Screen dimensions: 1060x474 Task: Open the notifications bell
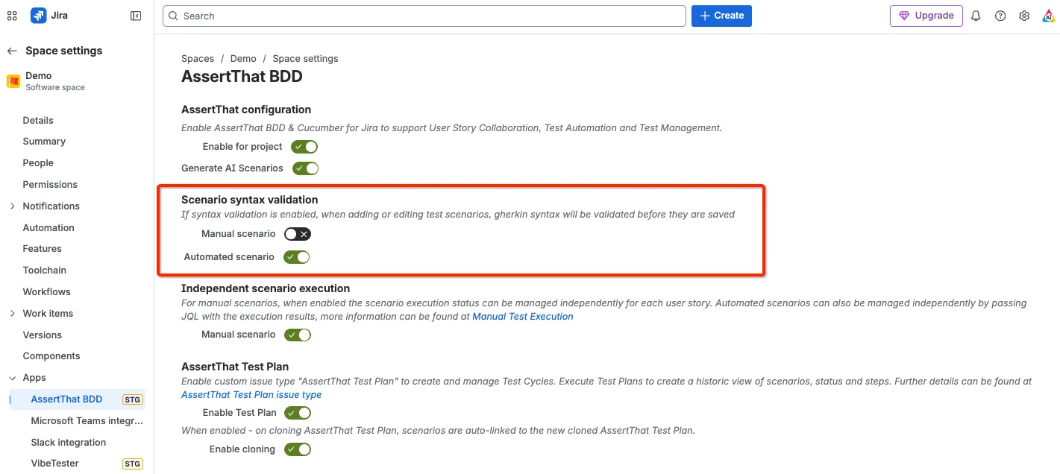(976, 16)
